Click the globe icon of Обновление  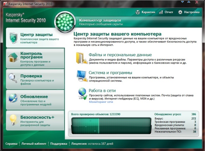point(13,98)
